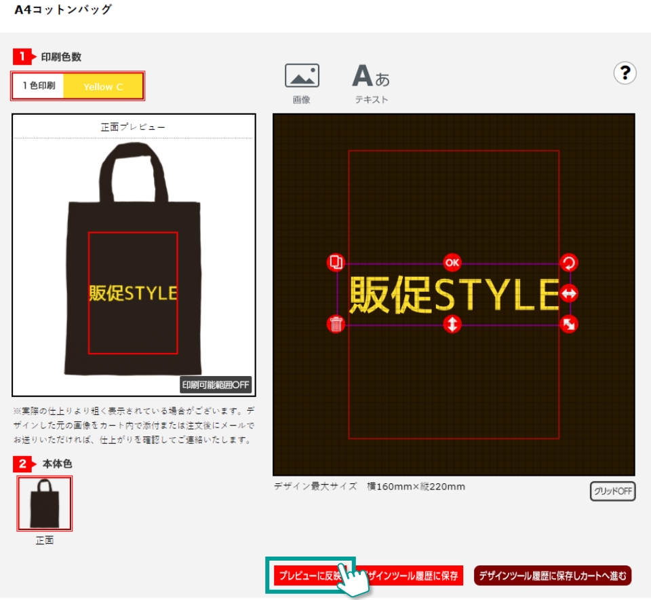651x600 pixels.
Task: Select the black bag 正面 thumbnail
Action: [45, 504]
